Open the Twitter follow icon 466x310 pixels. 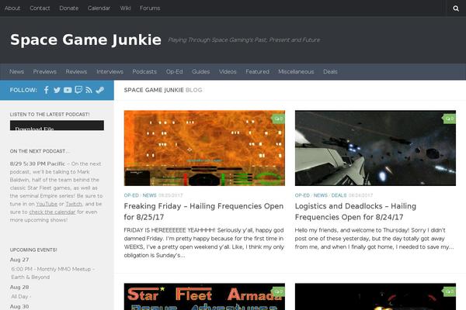(57, 90)
